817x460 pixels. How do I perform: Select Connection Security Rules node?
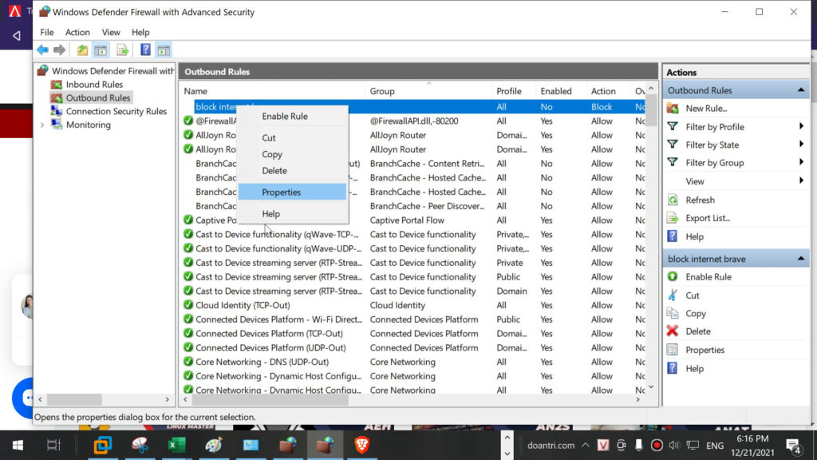tap(116, 111)
